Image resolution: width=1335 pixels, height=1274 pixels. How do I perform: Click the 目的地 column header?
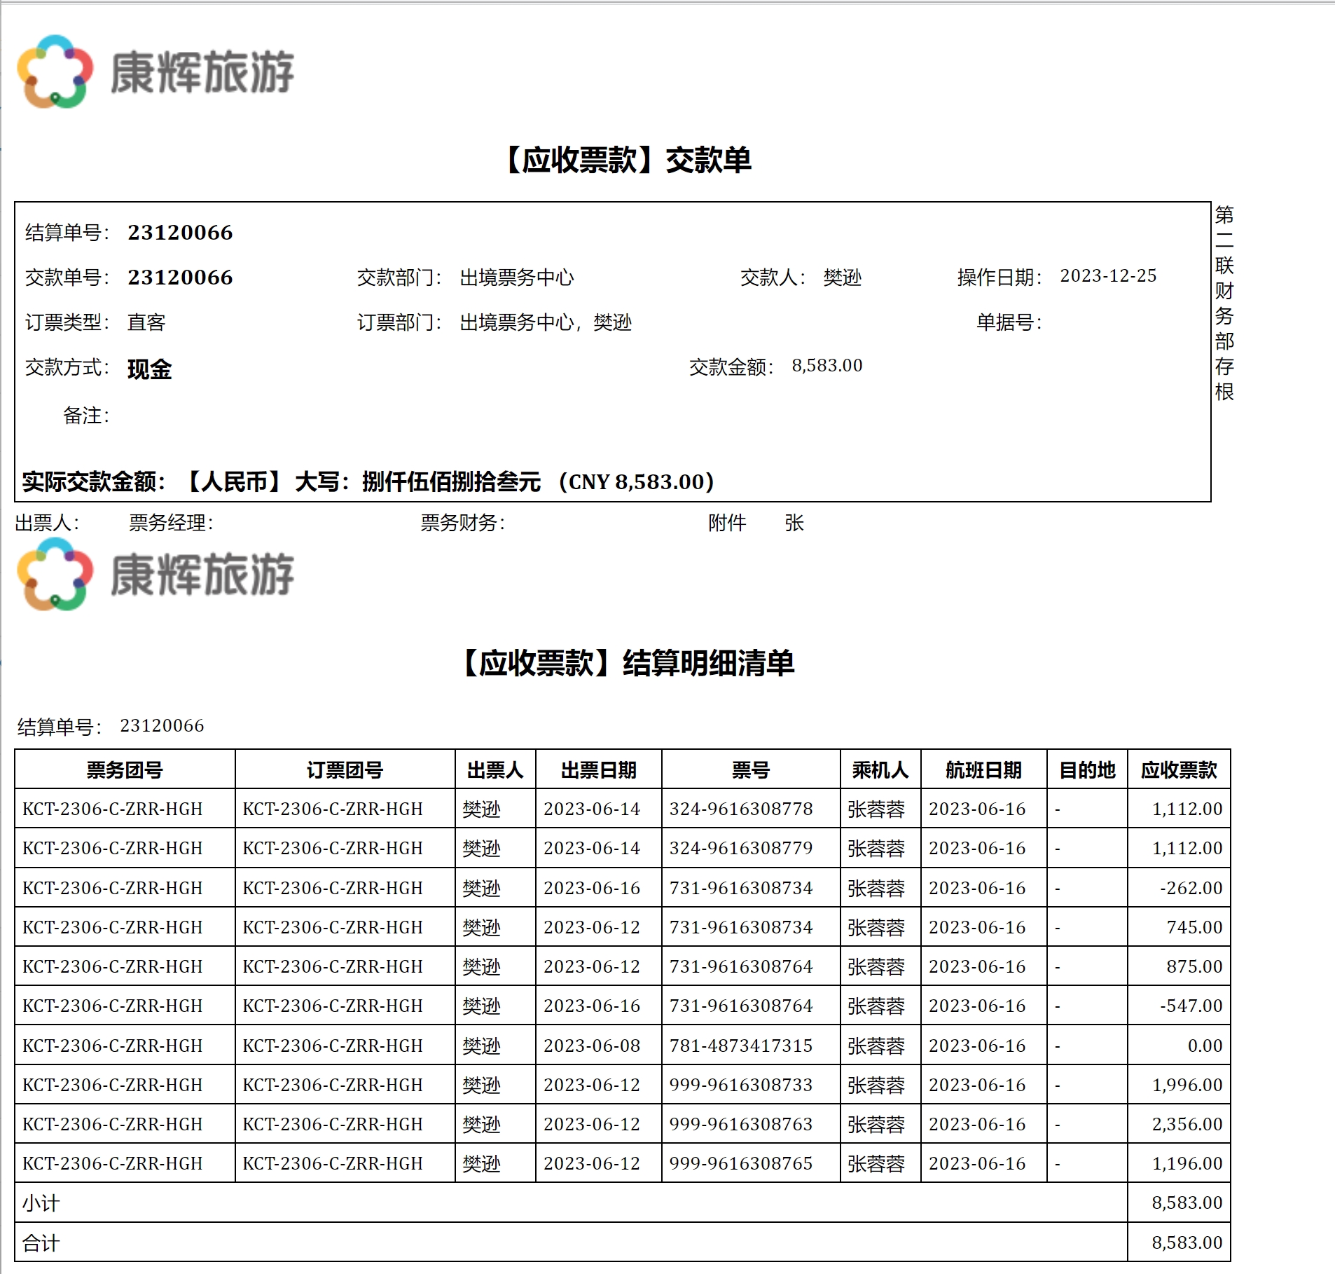(x=1086, y=770)
